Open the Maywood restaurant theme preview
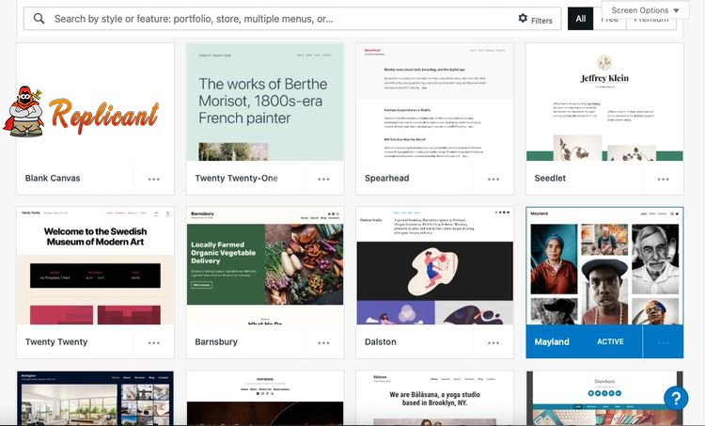 point(265,398)
